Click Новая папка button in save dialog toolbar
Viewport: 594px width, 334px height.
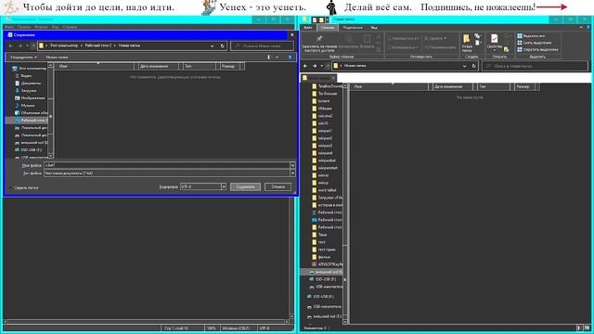[x=58, y=58]
